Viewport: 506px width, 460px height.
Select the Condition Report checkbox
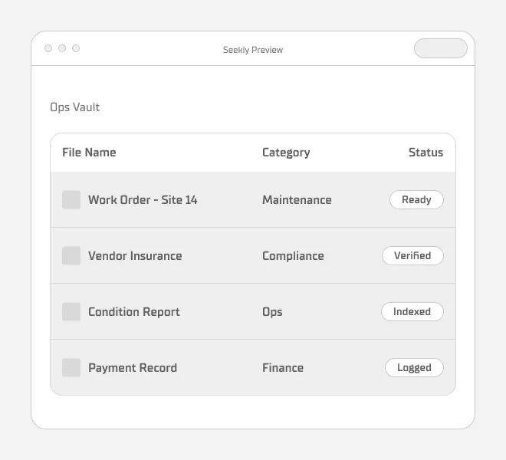pyautogui.click(x=71, y=312)
